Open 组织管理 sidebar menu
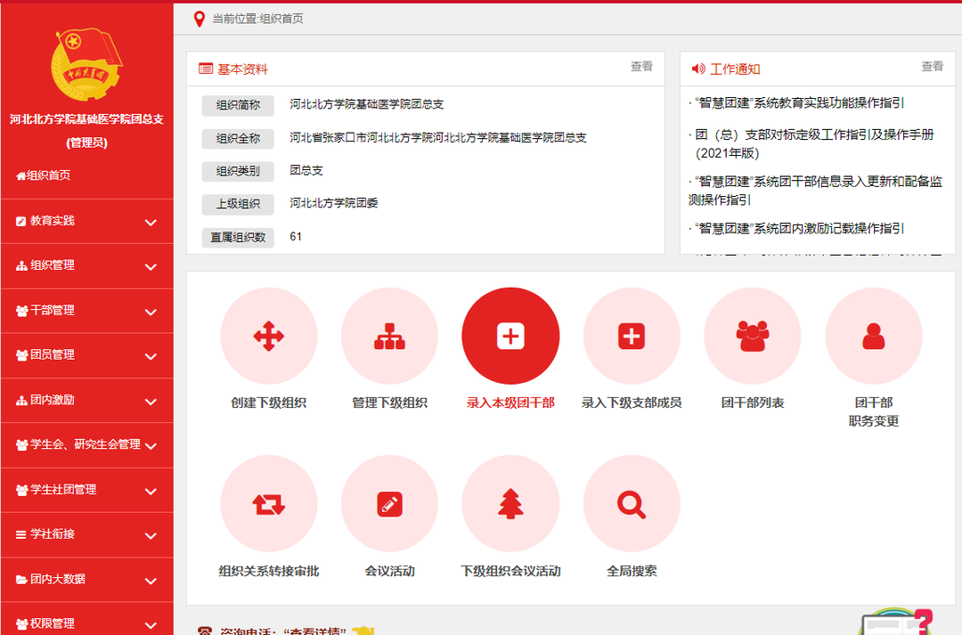The width and height of the screenshot is (962, 635). 87,265
